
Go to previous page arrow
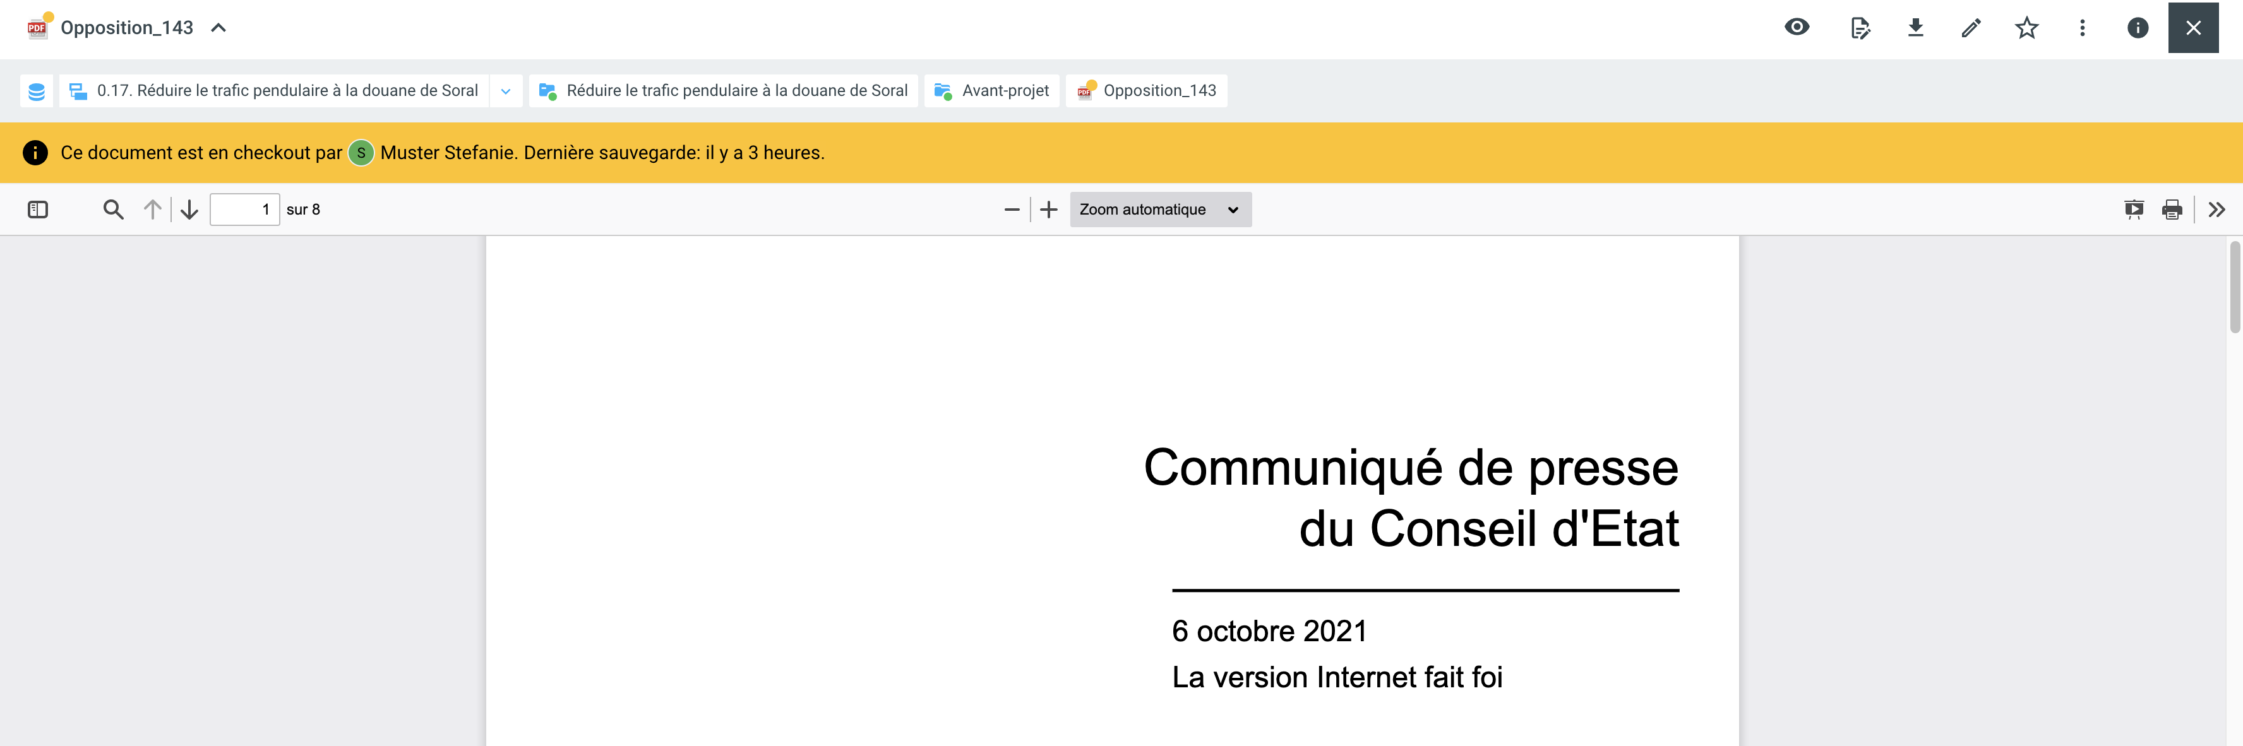[x=152, y=210]
